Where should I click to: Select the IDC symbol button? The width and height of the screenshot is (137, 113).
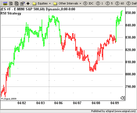point(88,3)
